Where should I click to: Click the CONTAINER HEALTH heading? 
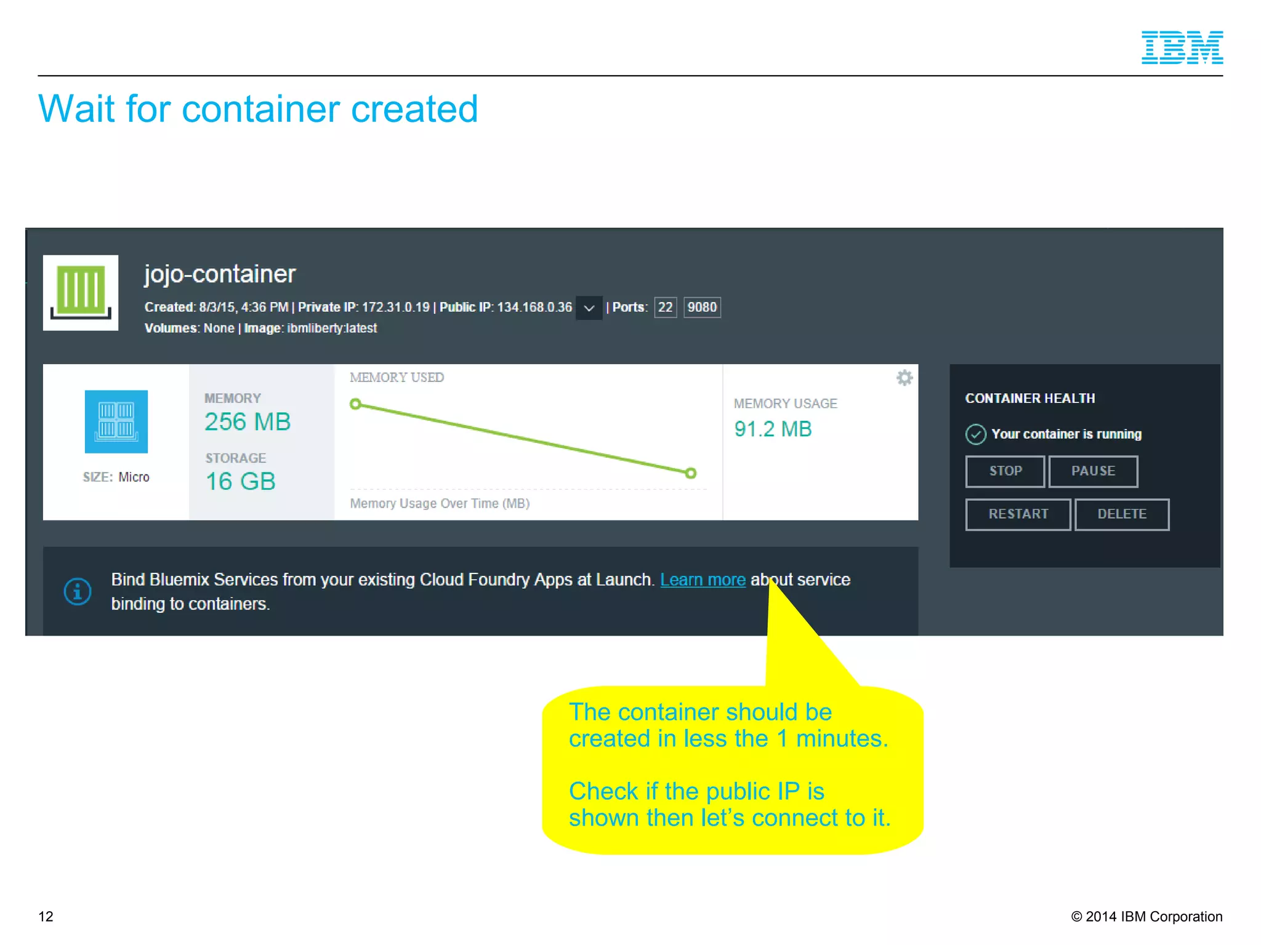(x=1030, y=399)
